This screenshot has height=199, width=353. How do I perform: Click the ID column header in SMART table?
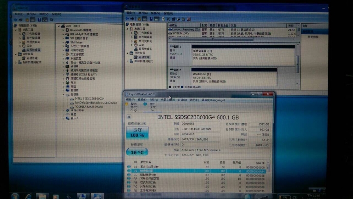135,162
